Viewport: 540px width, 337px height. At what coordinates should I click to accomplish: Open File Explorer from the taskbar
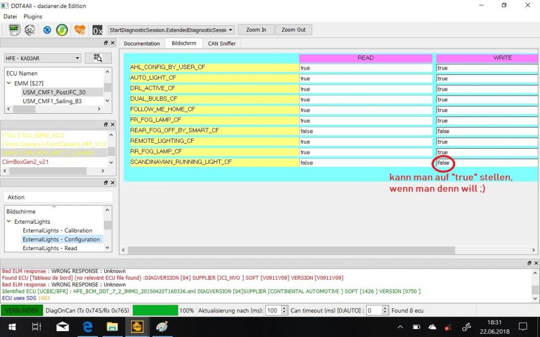point(112,327)
